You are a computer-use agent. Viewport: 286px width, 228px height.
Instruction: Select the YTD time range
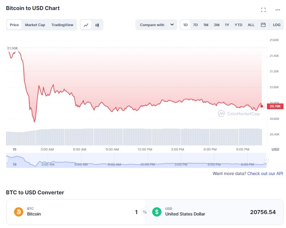tap(238, 25)
